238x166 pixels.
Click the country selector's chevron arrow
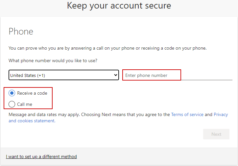115,75
